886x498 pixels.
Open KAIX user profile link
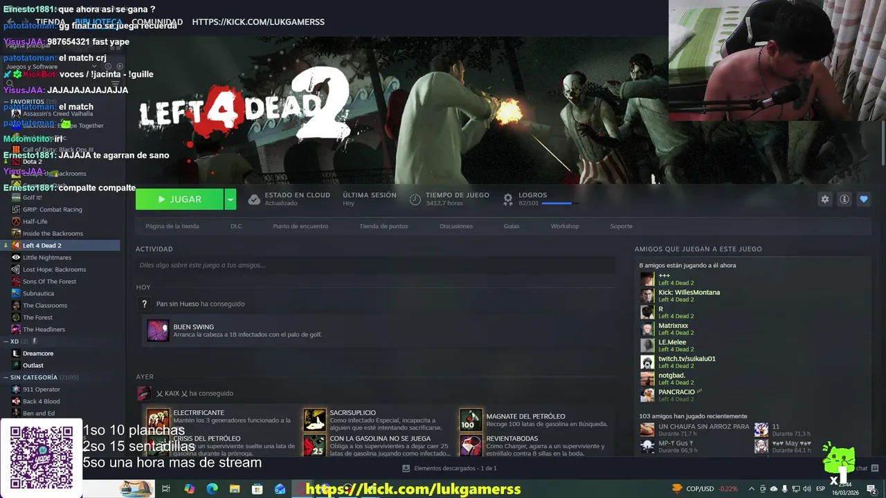pyautogui.click(x=172, y=394)
